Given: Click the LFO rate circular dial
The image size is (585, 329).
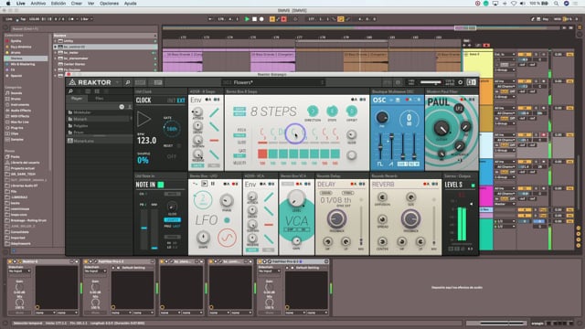Looking at the screenshot, I should pyautogui.click(x=203, y=200).
